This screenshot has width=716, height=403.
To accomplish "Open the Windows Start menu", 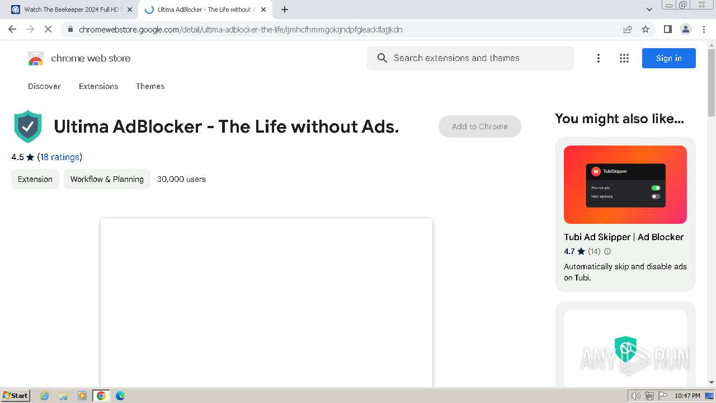I will pyautogui.click(x=16, y=396).
